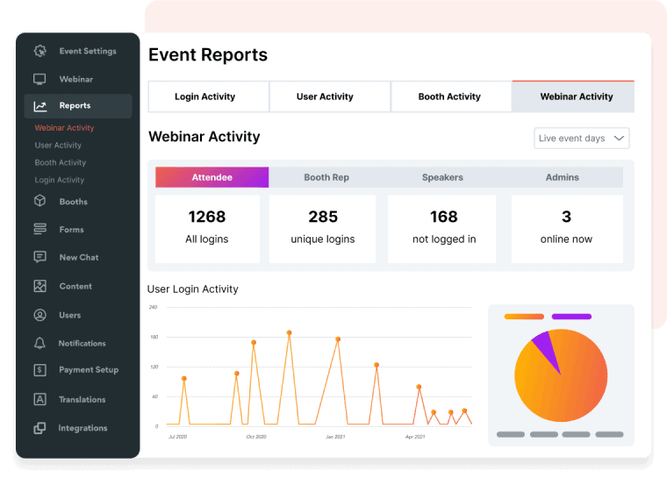Switch to the Booth Activity tab
667x492 pixels.
[449, 96]
